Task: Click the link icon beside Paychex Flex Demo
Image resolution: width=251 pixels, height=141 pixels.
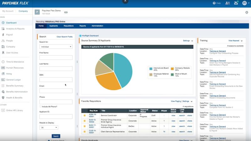Action: [66, 12]
